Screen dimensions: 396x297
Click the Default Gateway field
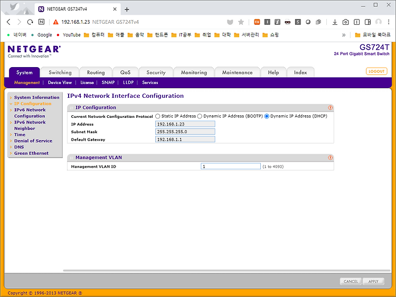coord(185,140)
